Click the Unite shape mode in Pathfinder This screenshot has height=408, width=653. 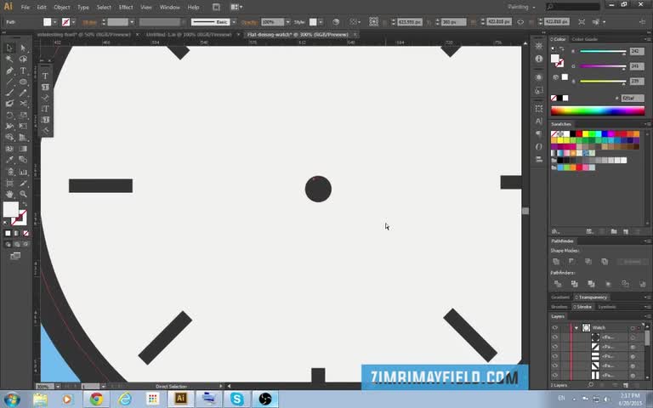coord(556,262)
